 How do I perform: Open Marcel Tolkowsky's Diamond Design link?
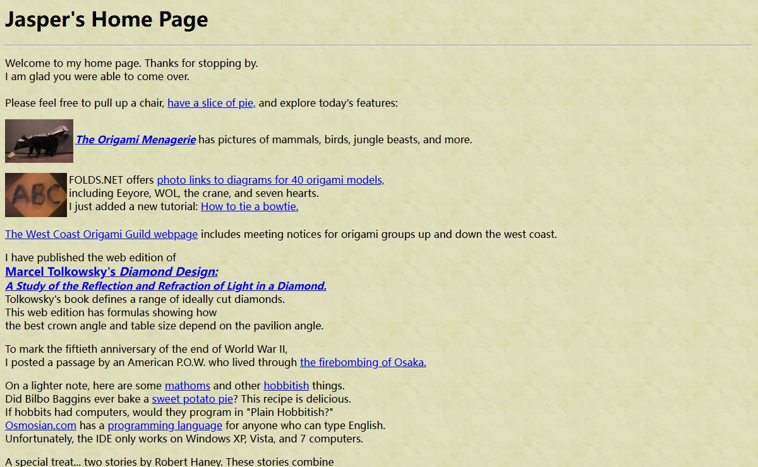point(112,272)
